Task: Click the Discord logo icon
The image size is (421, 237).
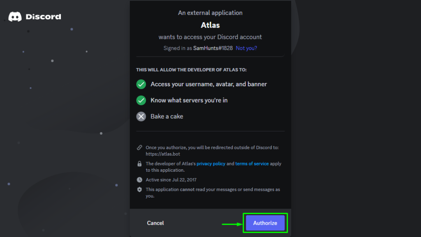Action: tap(15, 16)
